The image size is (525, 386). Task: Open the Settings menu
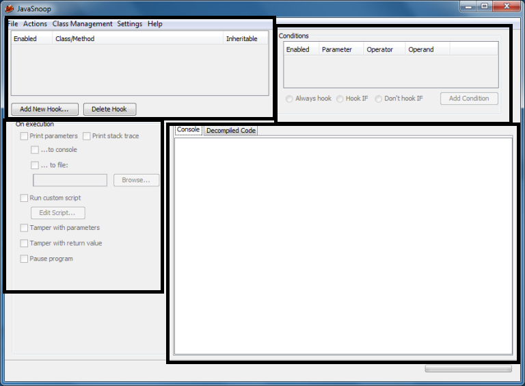(129, 24)
